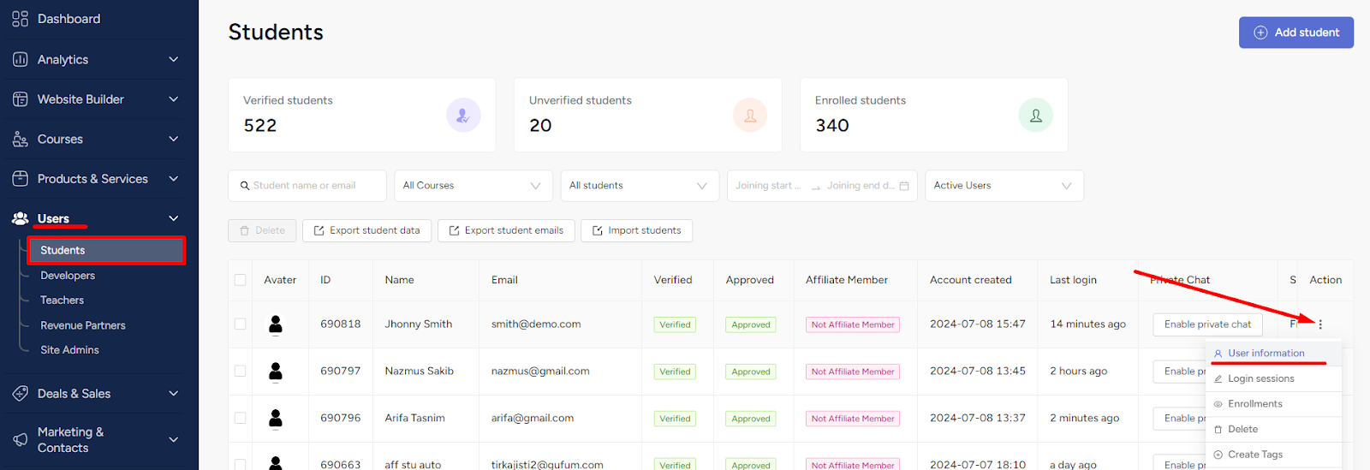This screenshot has height=470, width=1370.
Task: Open the Dashboard grid icon
Action: tap(20, 19)
